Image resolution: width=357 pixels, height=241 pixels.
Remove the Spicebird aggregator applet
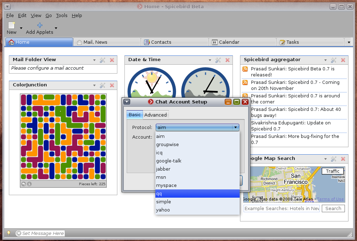(343, 60)
